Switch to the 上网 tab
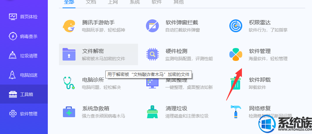Viewport: 312px width, 134px height. tap(113, 2)
